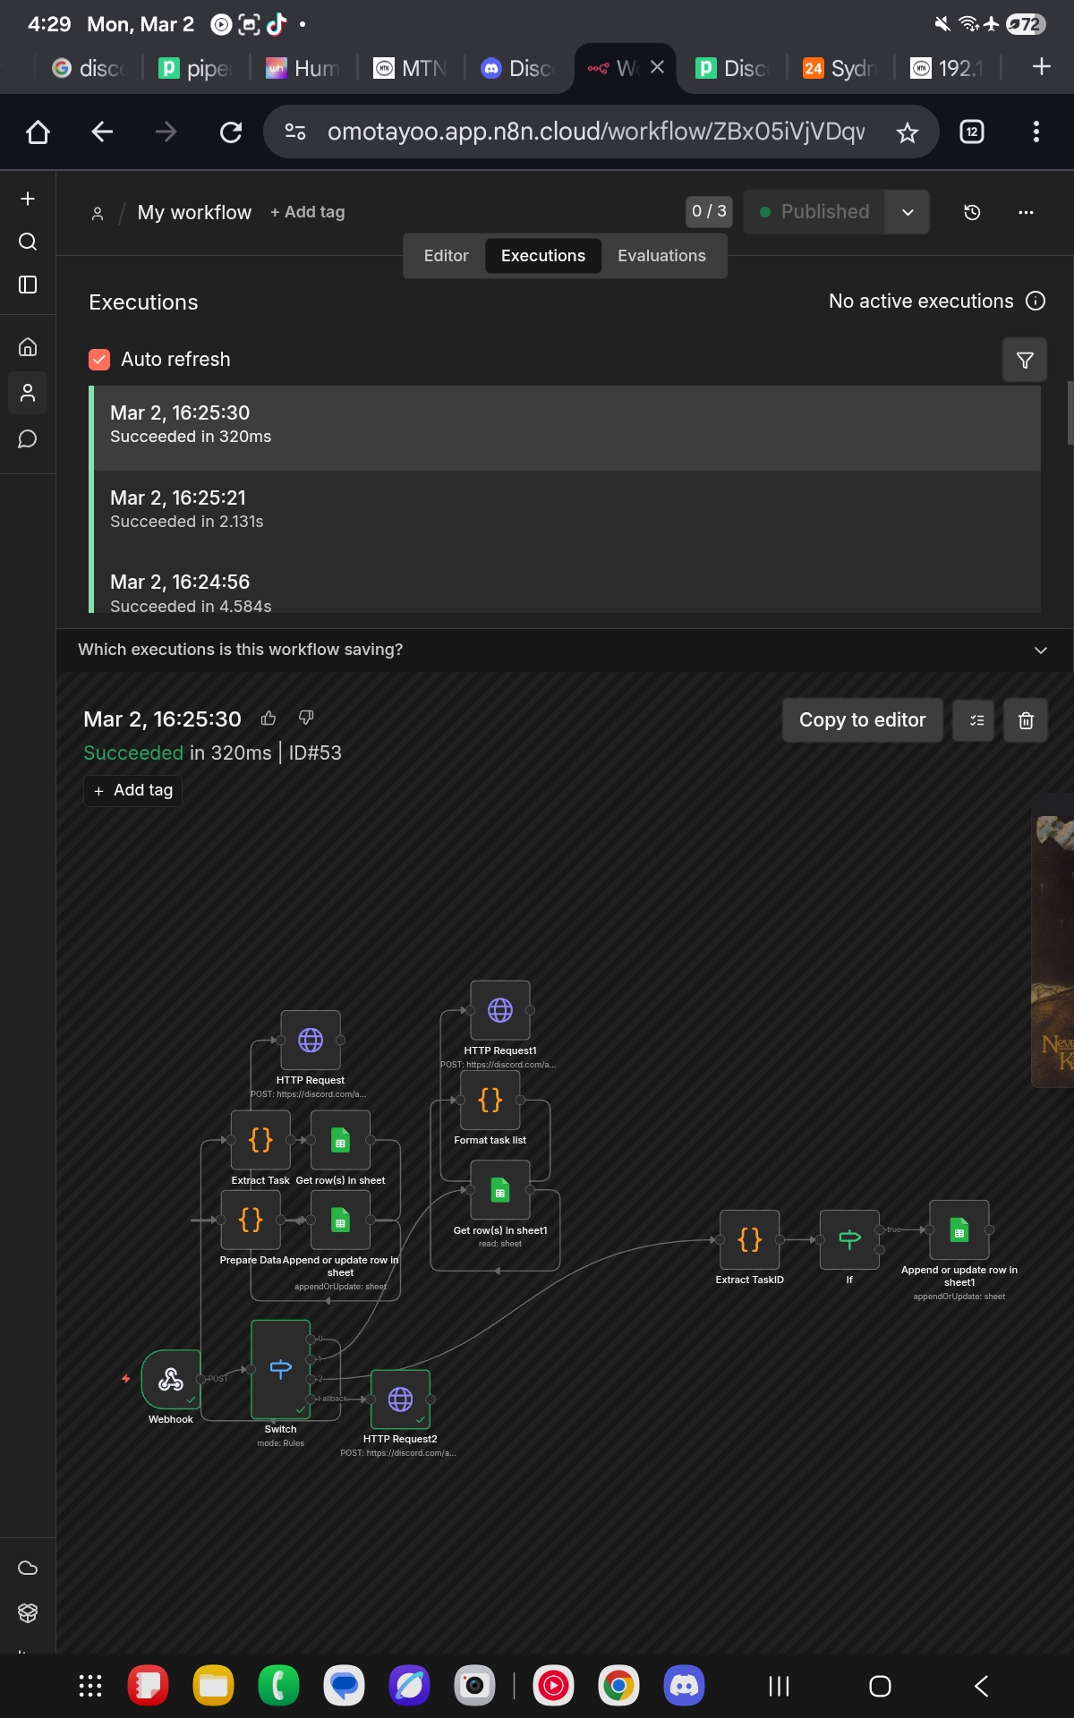The height and width of the screenshot is (1718, 1074).
Task: Select the HTTP Request1 node
Action: (500, 1010)
